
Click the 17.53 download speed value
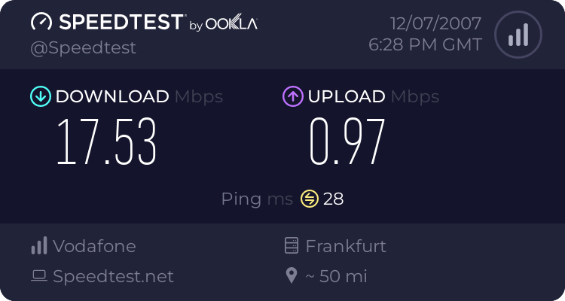pos(107,143)
